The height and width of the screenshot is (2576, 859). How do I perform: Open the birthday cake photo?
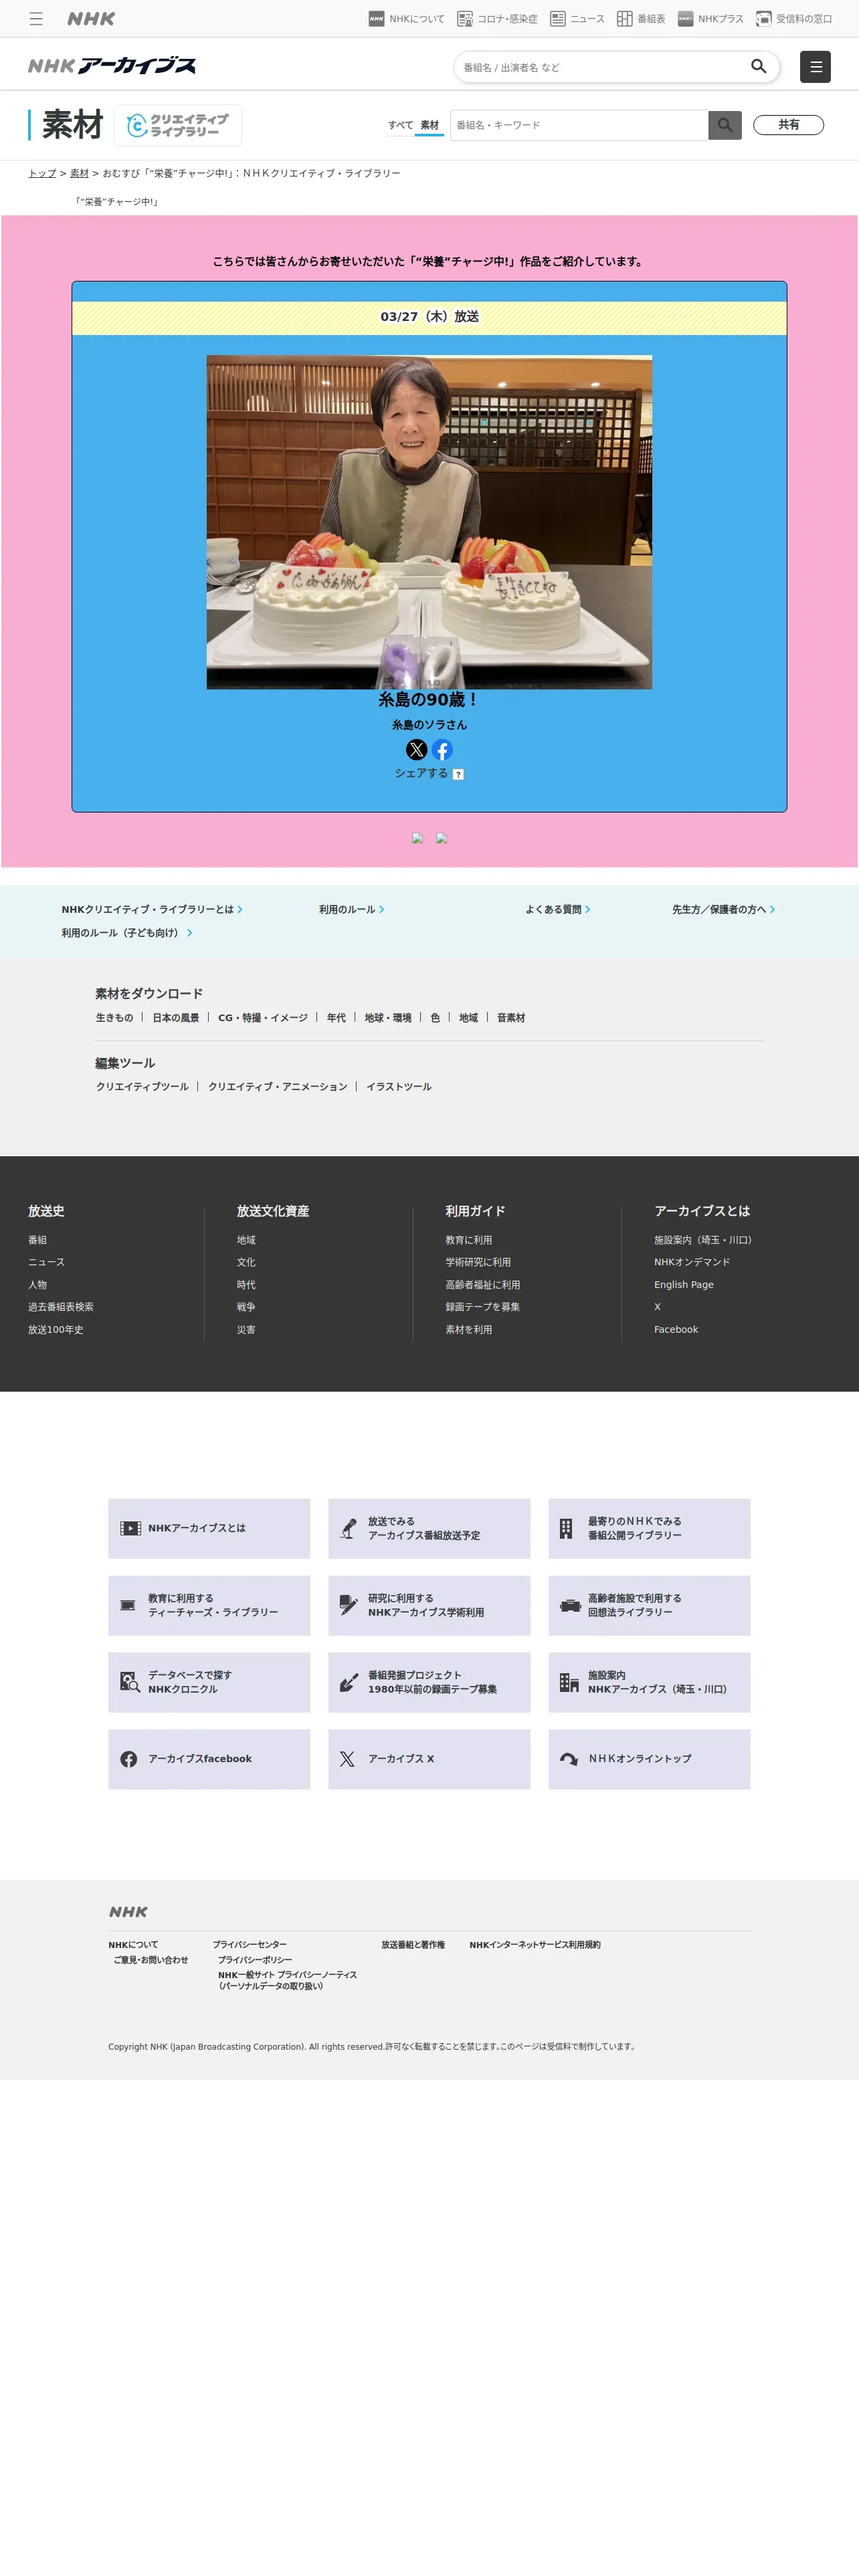point(429,522)
